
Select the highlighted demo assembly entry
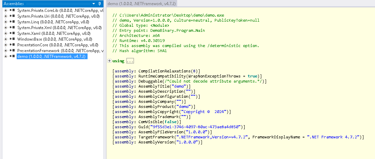51,56
